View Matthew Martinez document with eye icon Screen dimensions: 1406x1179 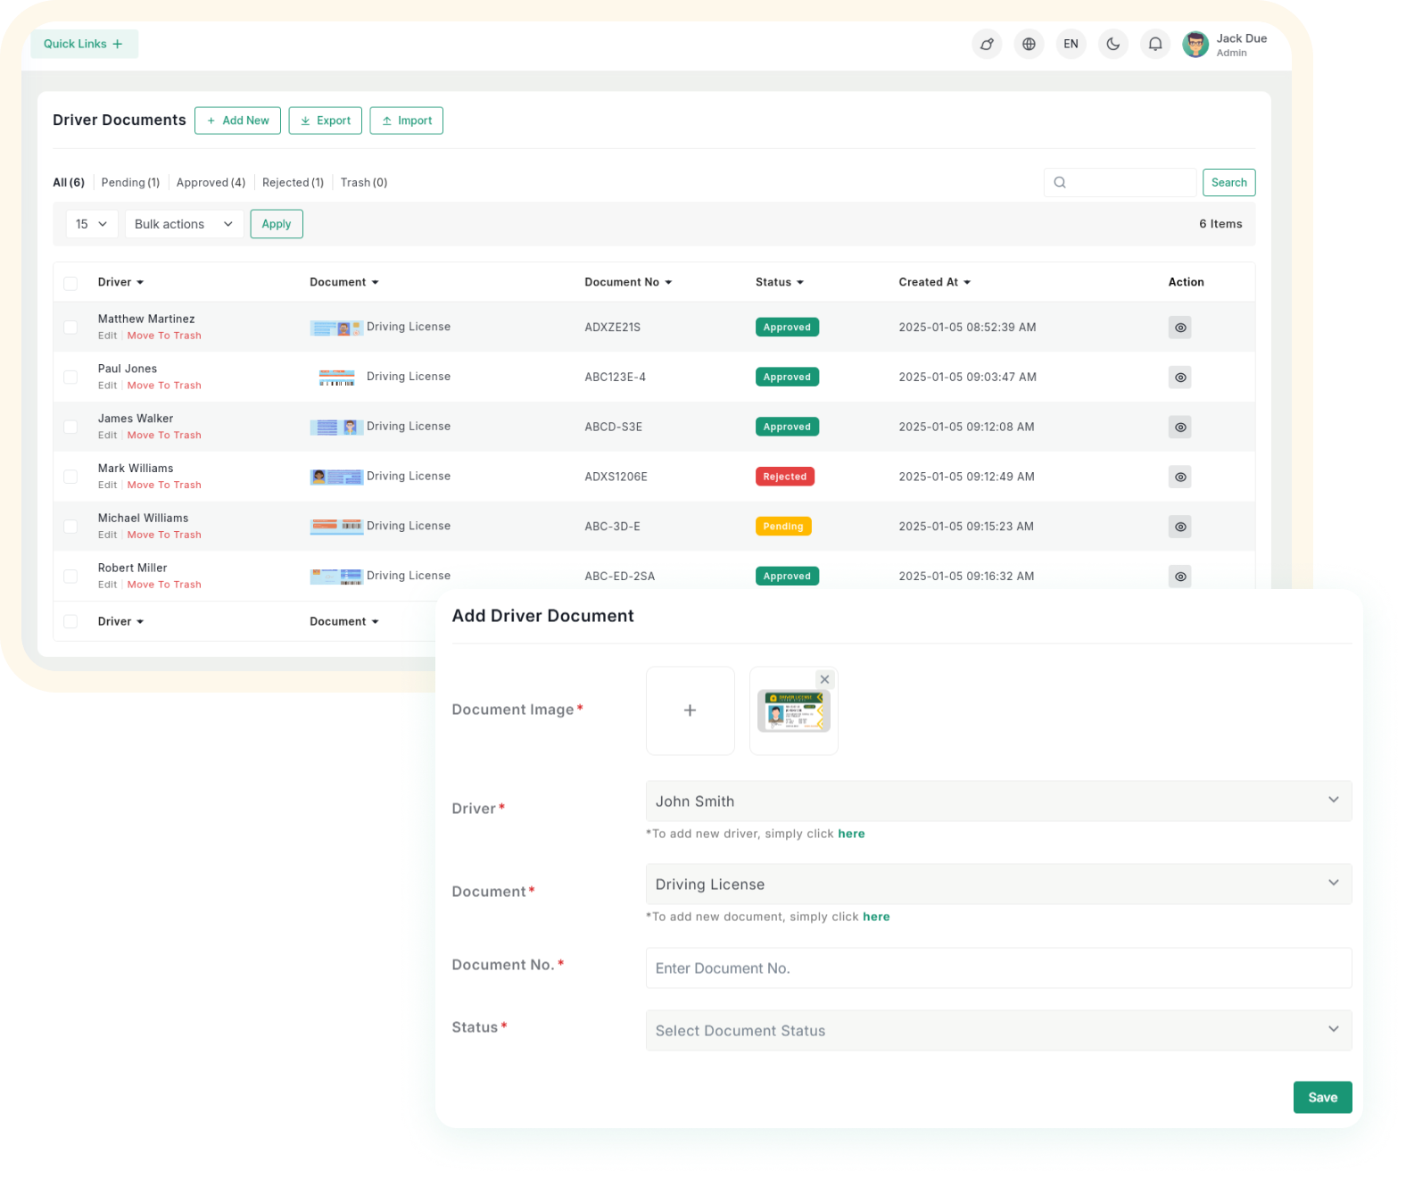coord(1179,328)
